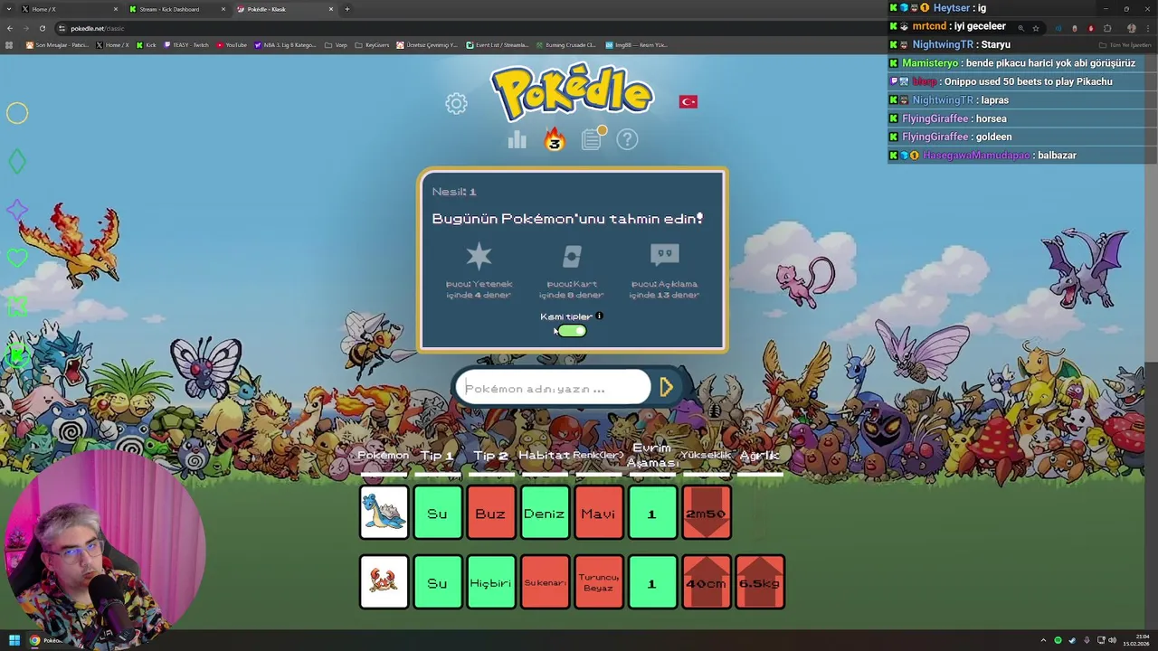Screen dimensions: 1158x651
Task: Click the star Yetenek hint icon
Action: pyautogui.click(x=479, y=257)
